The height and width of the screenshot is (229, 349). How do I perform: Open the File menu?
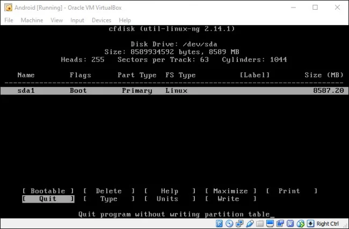9,20
